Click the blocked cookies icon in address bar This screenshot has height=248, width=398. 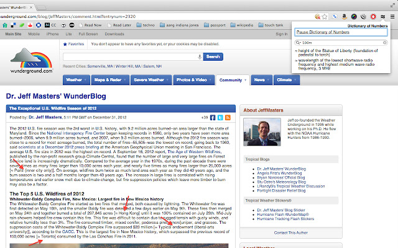click(x=317, y=17)
